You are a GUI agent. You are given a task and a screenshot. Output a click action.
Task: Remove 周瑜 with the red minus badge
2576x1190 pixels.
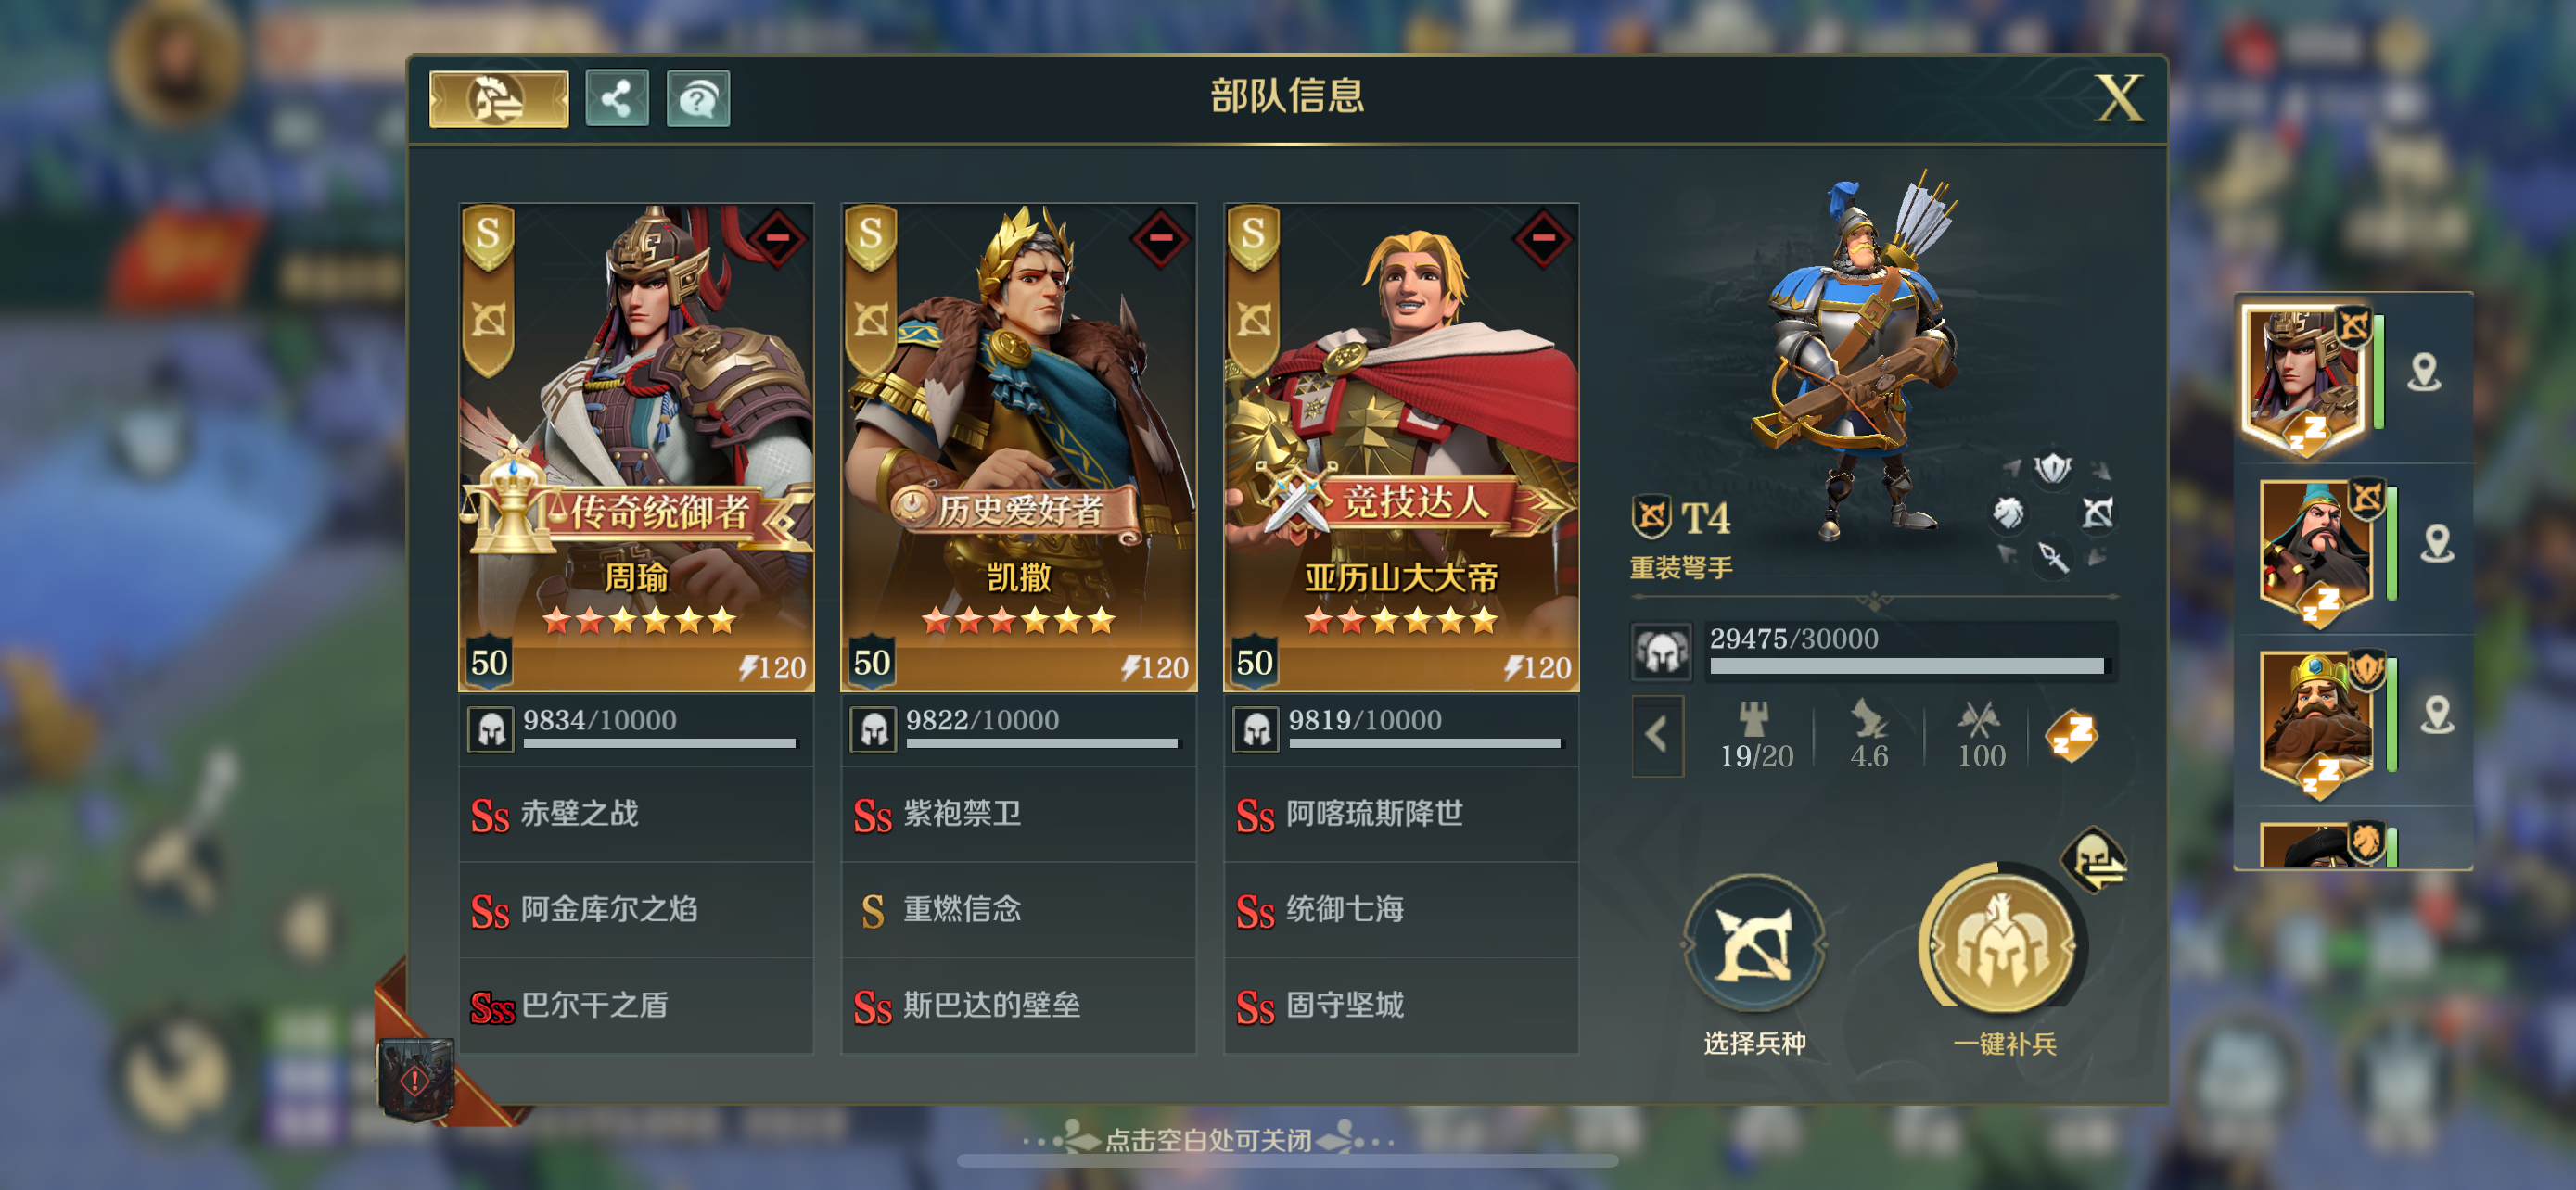pos(777,238)
